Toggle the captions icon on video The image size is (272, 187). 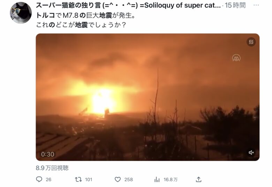[251, 42]
